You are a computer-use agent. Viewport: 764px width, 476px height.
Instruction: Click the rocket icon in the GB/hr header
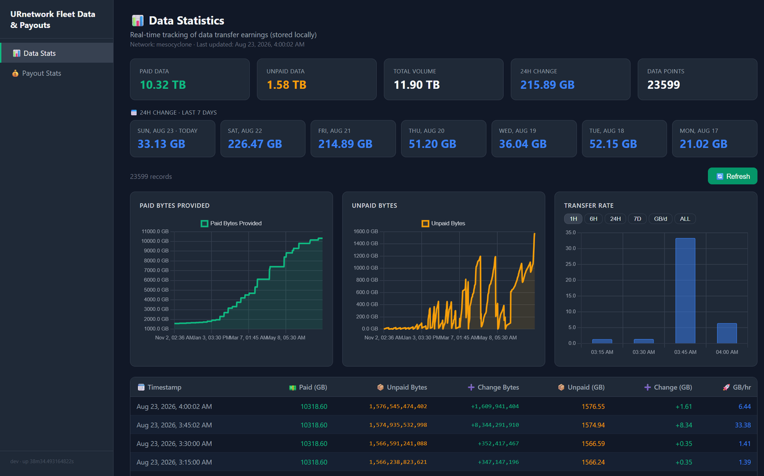pyautogui.click(x=726, y=387)
